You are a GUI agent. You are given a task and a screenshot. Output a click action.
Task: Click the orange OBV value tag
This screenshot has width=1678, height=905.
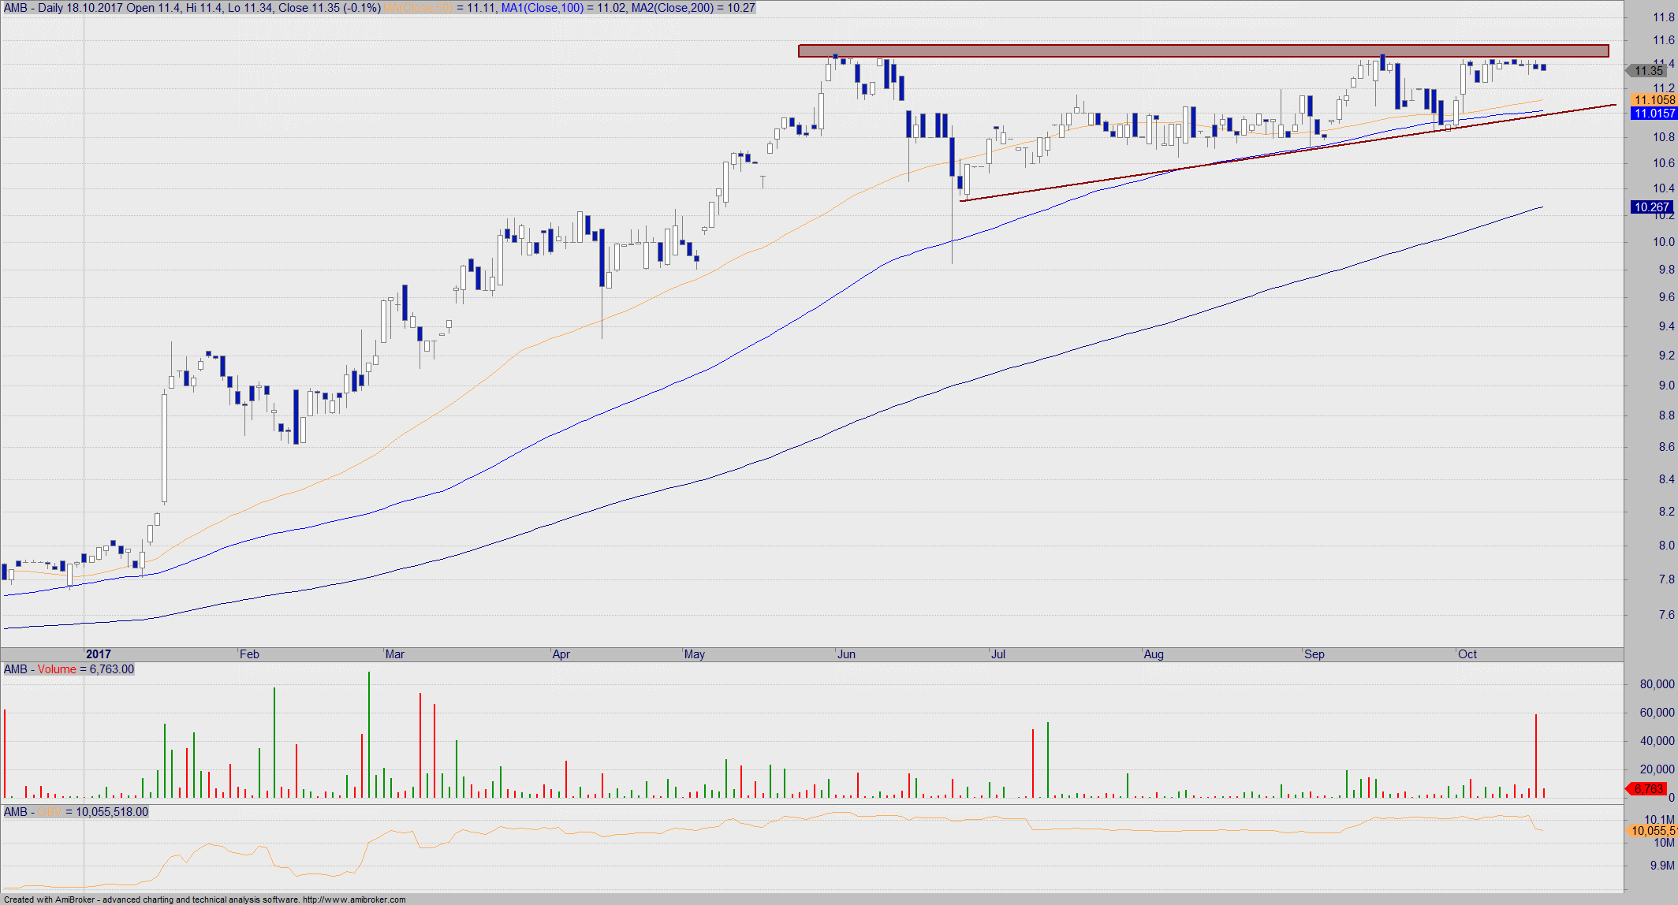click(x=1653, y=830)
